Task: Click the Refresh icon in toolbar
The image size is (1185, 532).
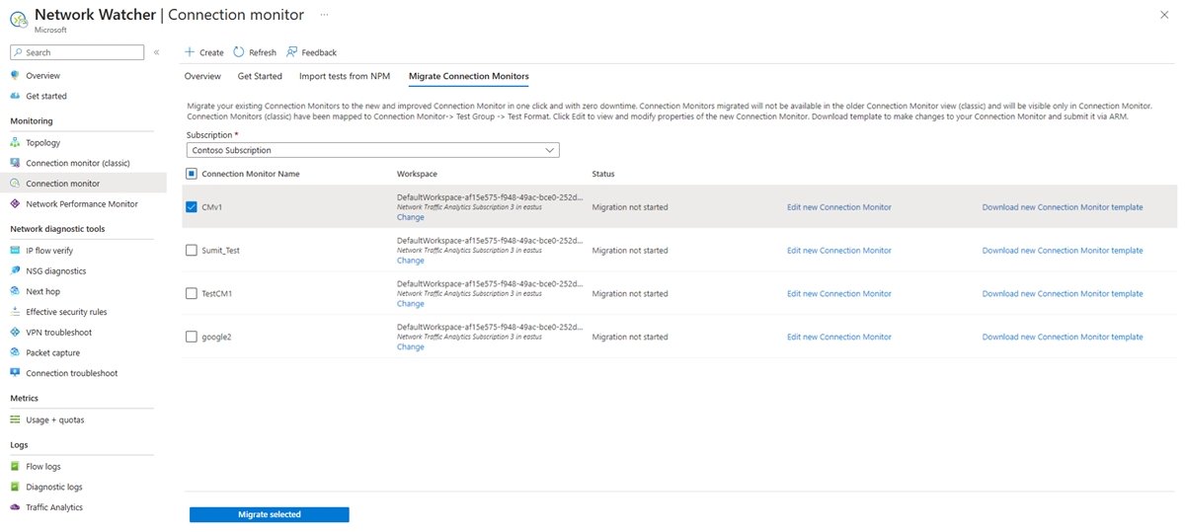Action: [239, 52]
